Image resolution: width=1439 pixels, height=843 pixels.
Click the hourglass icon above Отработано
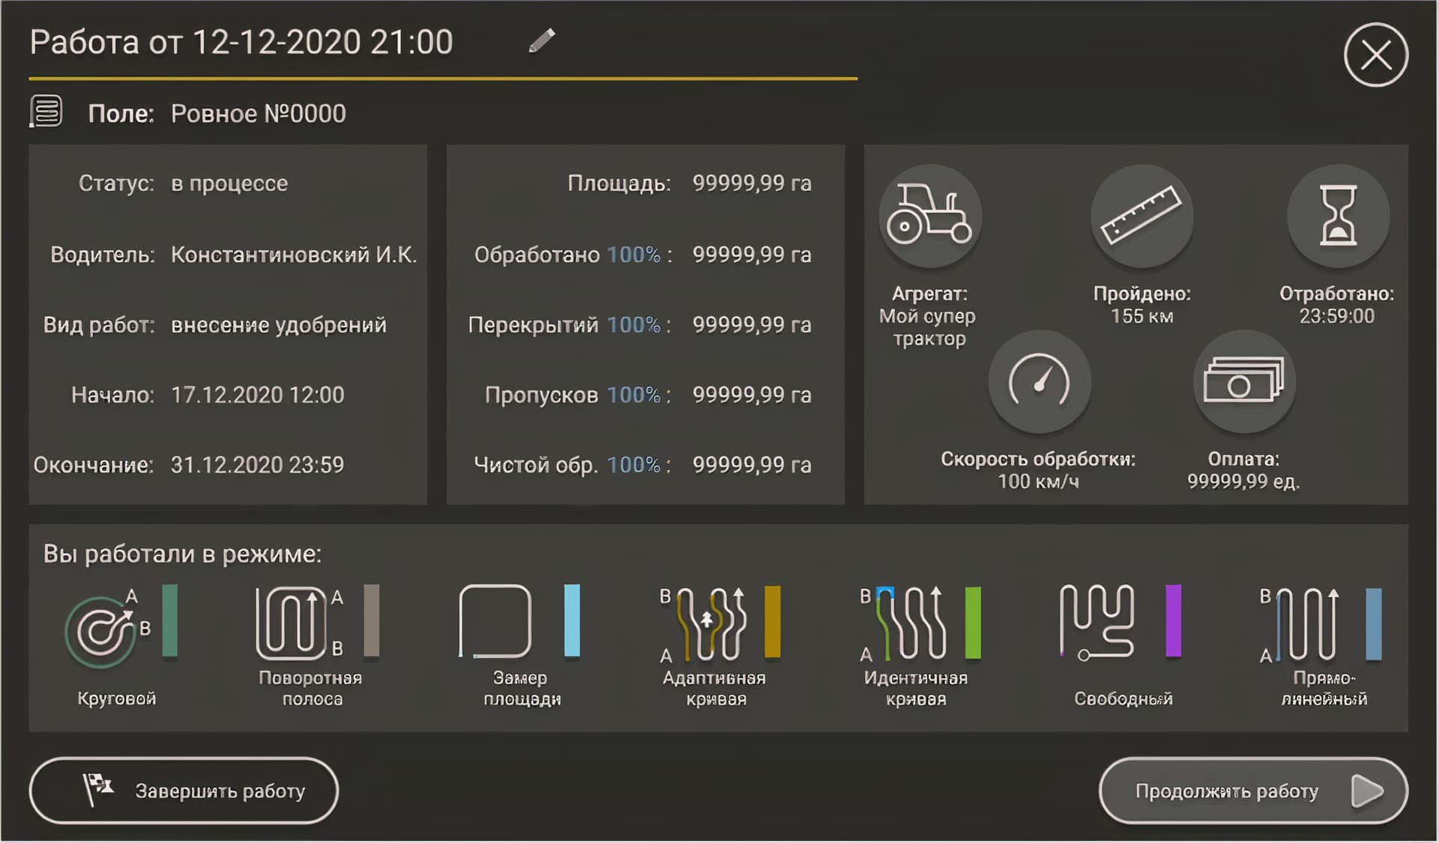pyautogui.click(x=1338, y=216)
